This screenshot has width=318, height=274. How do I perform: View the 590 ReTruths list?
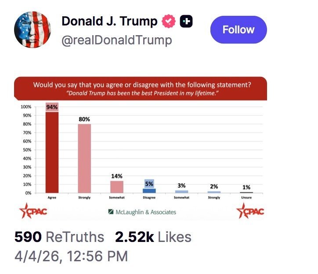[59, 238]
